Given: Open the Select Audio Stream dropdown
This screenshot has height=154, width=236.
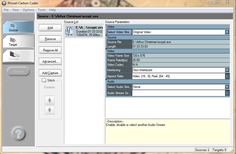Looking at the screenshot, I should pos(227,87).
